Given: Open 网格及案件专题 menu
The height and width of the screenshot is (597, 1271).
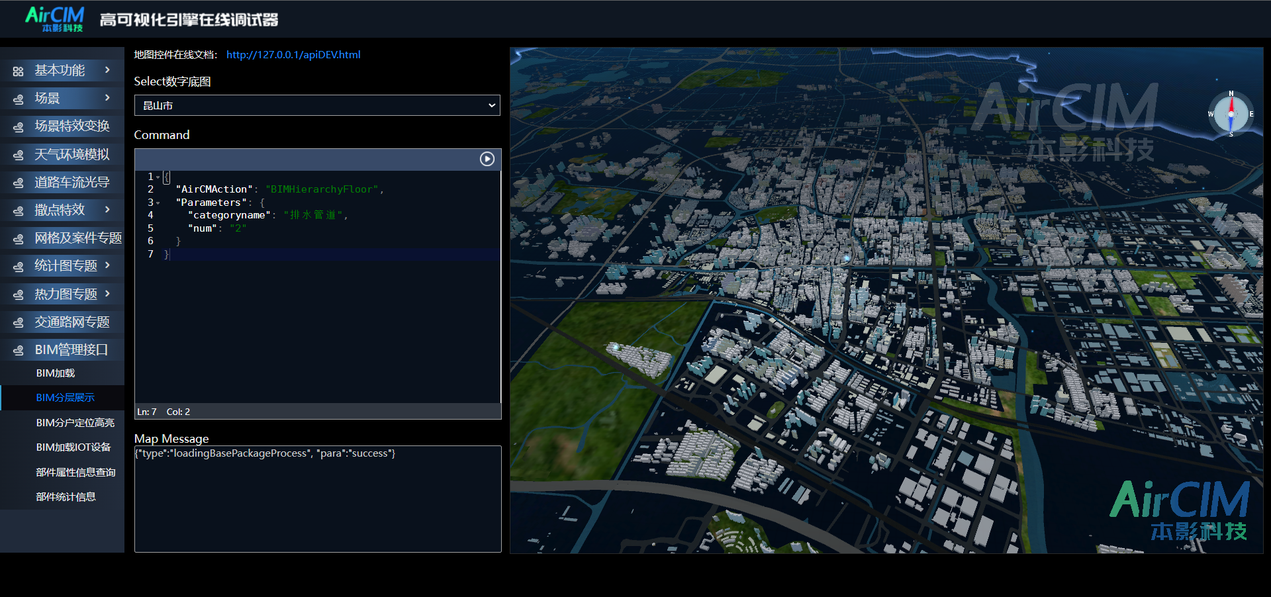Looking at the screenshot, I should (x=62, y=238).
